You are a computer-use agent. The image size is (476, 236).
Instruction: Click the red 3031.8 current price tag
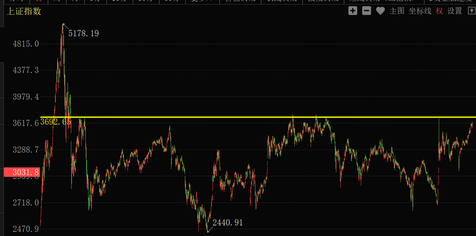coord(21,172)
